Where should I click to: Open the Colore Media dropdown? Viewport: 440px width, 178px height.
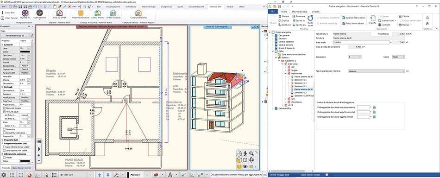tap(398, 57)
